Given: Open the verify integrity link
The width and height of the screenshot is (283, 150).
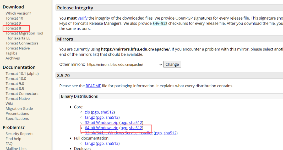Looking at the screenshot, I should tap(83, 18).
